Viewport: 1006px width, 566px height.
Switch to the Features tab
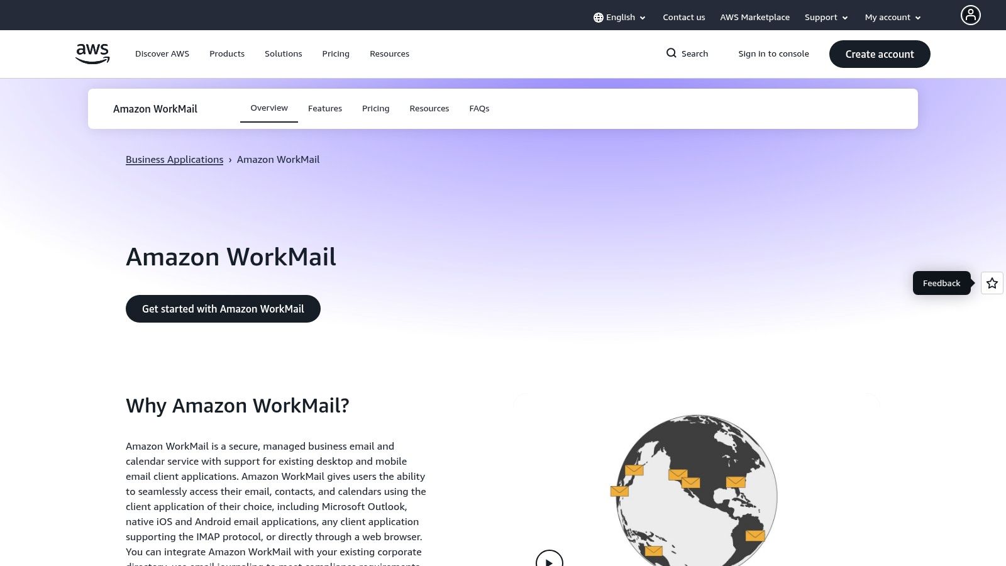tap(324, 108)
